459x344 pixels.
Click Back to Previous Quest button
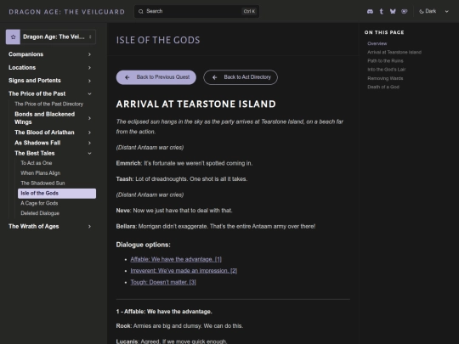click(x=156, y=77)
